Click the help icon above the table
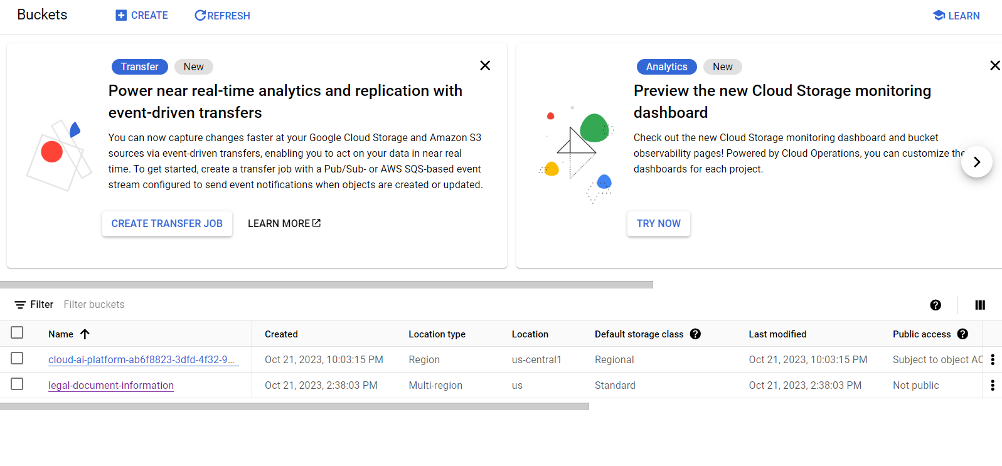 point(935,305)
